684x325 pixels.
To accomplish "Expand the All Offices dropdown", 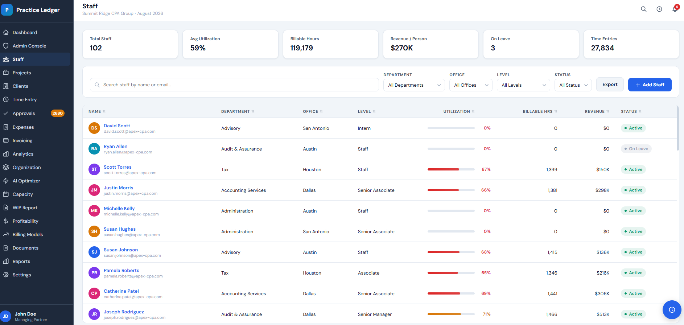I will click(x=471, y=85).
